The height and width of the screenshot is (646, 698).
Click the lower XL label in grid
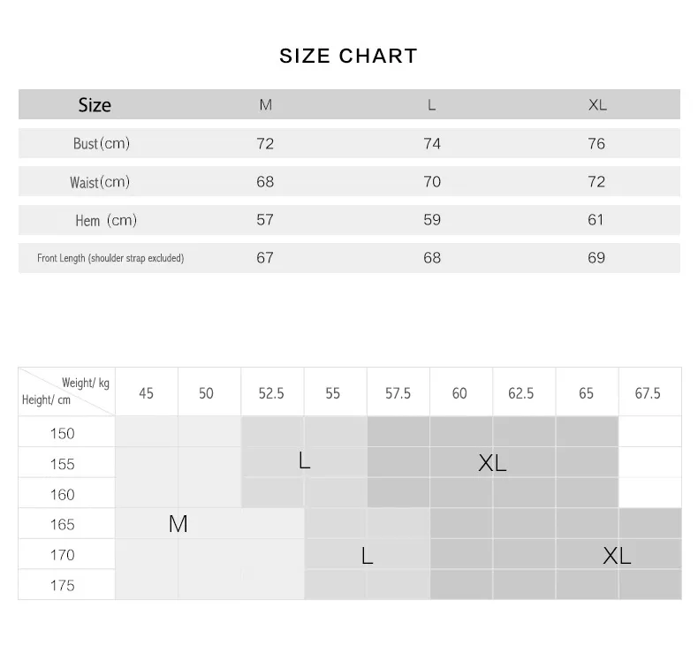point(617,556)
